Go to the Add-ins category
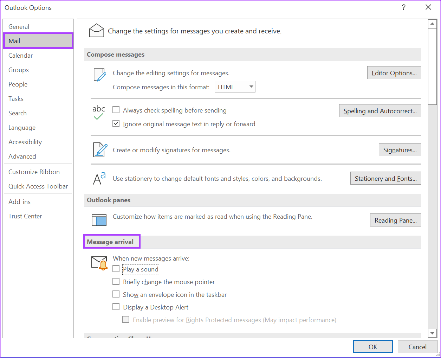 (x=38, y=202)
